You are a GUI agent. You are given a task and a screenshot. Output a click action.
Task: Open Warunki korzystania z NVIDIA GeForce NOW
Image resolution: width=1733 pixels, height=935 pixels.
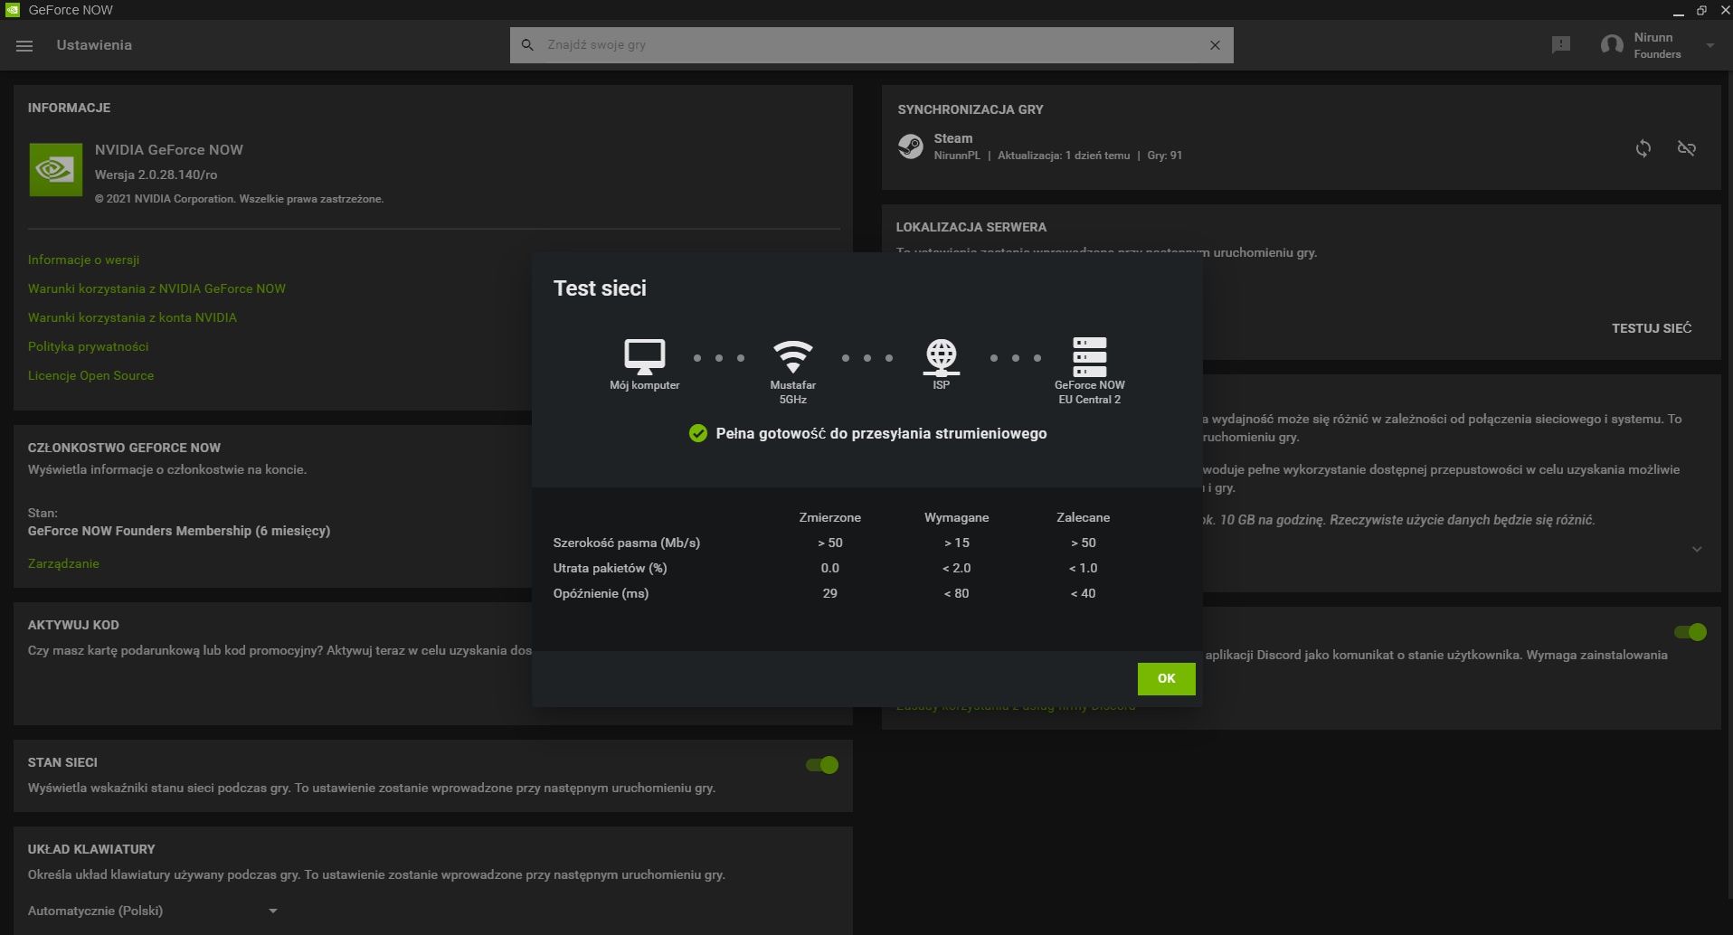click(156, 288)
